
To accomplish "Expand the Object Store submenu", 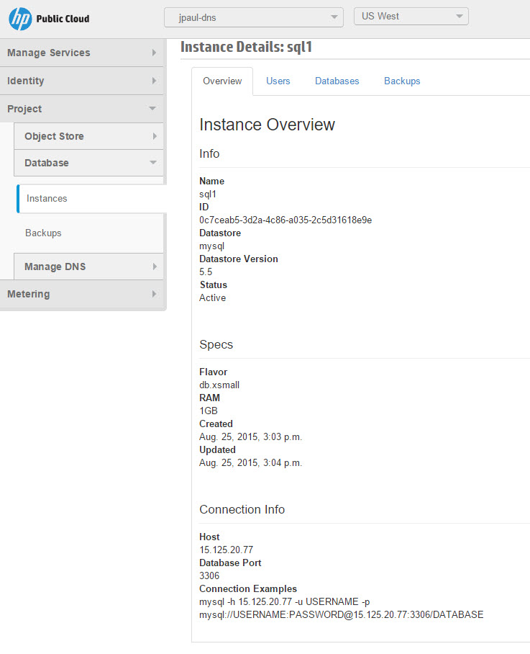I will coord(88,136).
